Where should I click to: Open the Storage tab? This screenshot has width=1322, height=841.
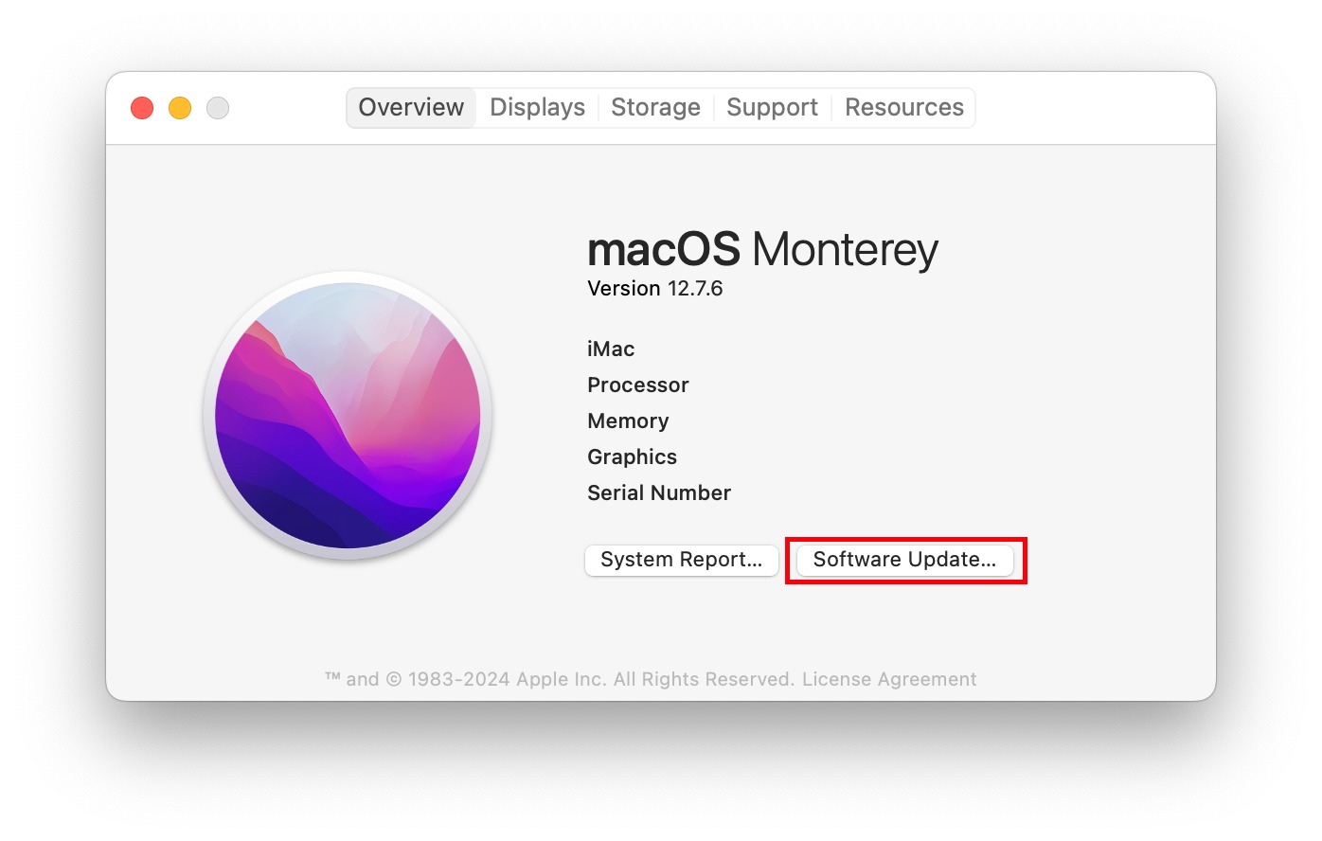pos(655,107)
